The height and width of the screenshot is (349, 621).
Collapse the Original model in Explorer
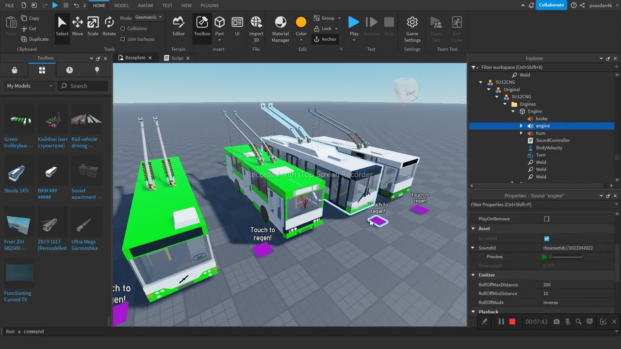489,90
